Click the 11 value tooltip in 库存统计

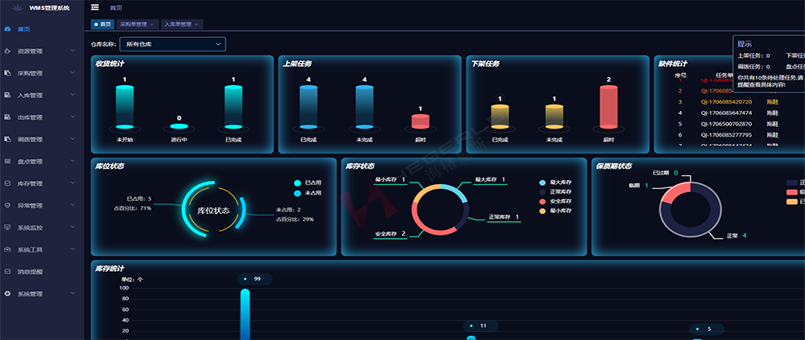point(481,326)
